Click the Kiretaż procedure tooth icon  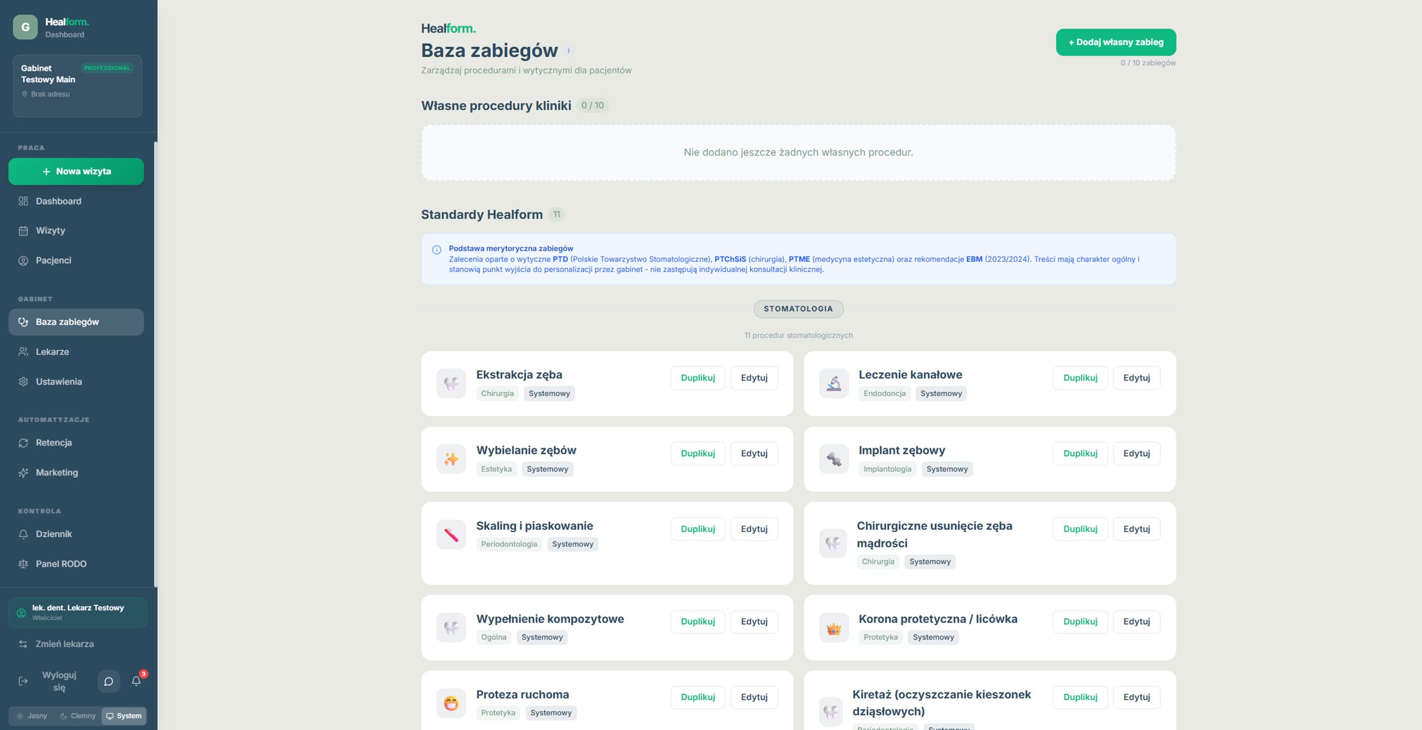click(831, 711)
